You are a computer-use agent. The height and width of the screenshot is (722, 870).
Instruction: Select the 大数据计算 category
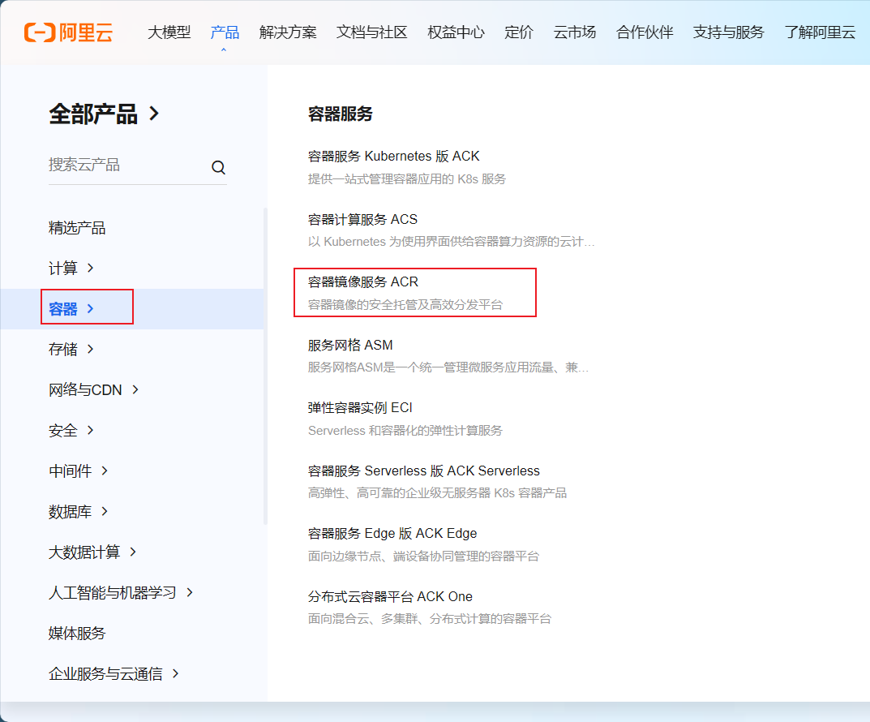point(84,552)
